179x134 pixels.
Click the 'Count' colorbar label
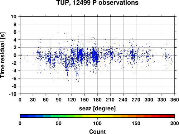tap(97, 131)
